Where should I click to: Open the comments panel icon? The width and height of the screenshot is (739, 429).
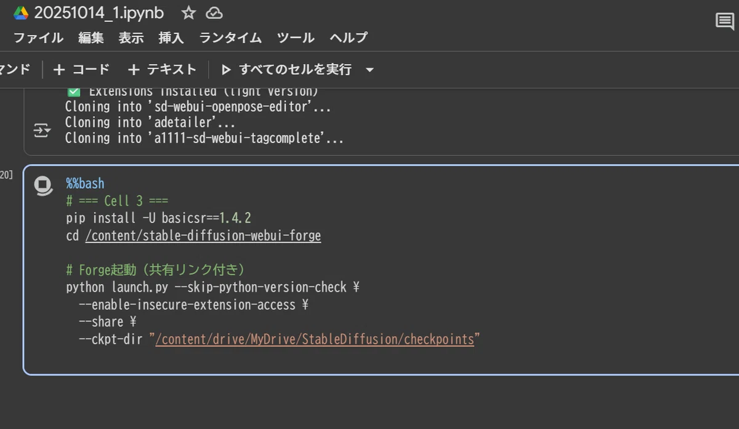(x=725, y=22)
